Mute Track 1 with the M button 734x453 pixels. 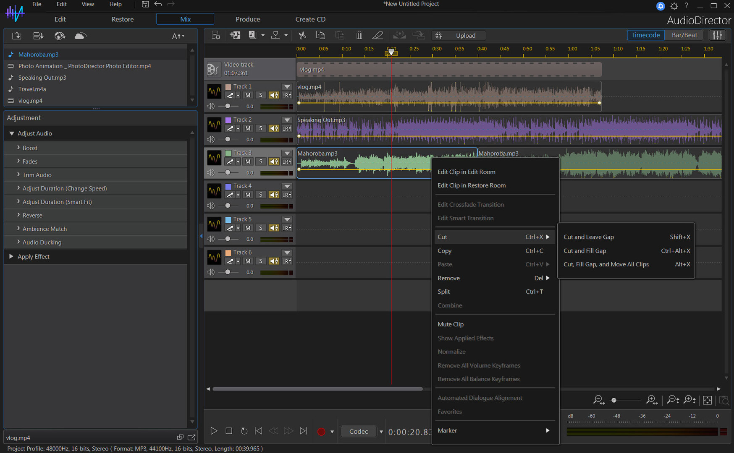tap(248, 95)
